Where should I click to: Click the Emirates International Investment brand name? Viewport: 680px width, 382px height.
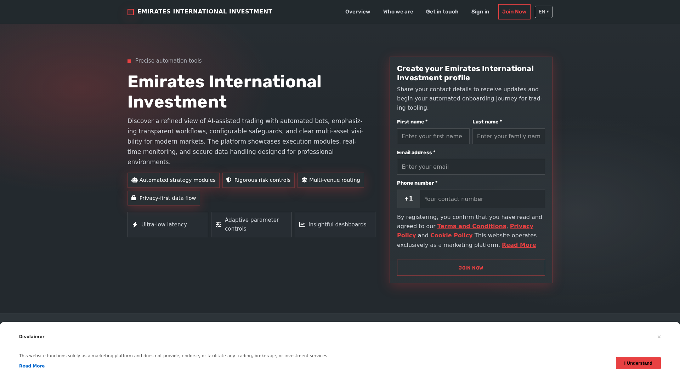pos(205,12)
